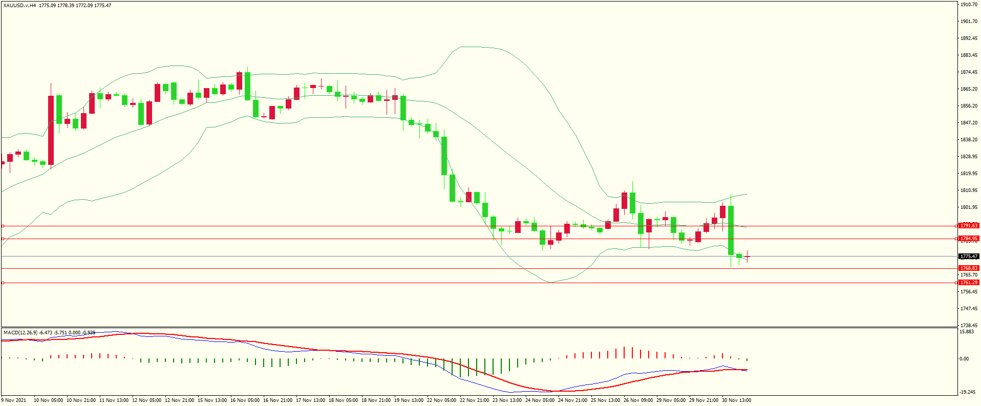Click the 15 Nov 13:00 time axis label

212,400
